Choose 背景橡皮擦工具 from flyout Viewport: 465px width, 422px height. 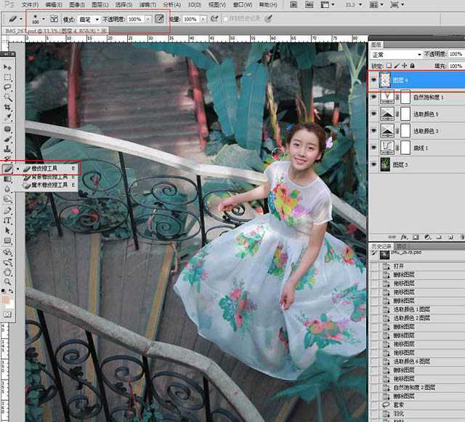point(49,177)
